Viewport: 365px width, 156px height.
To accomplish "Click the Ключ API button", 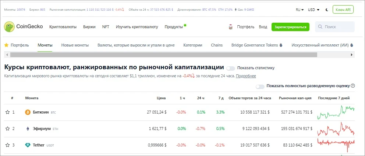I will 343,10.
